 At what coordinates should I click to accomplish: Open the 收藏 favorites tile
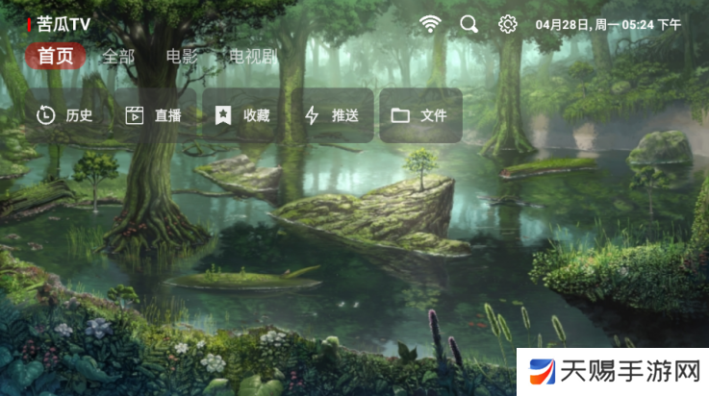(x=243, y=115)
